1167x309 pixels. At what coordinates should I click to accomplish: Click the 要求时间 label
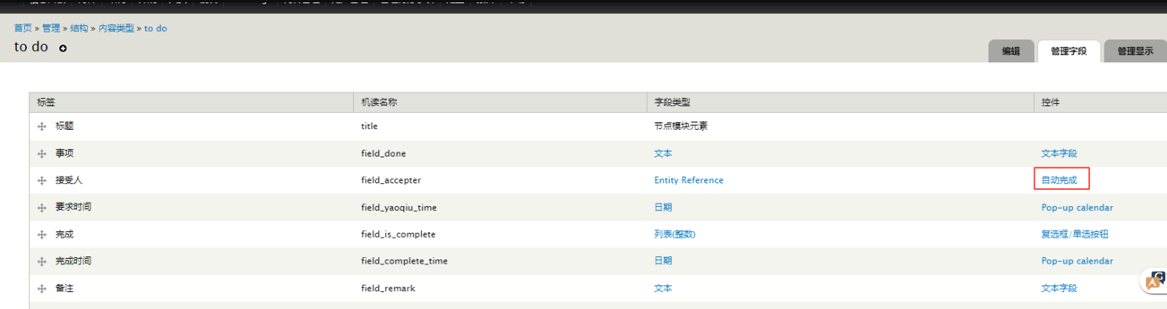click(x=73, y=208)
